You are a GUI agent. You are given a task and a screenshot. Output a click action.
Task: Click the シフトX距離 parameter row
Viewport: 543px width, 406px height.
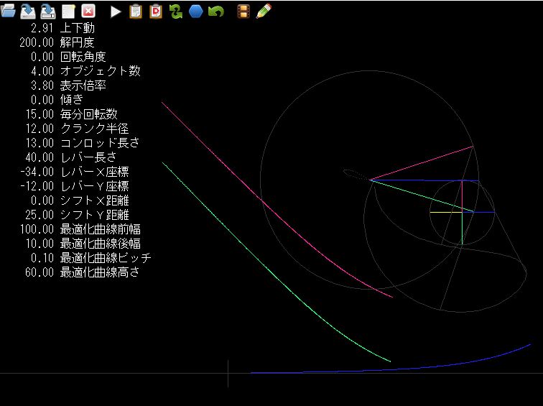click(80, 200)
